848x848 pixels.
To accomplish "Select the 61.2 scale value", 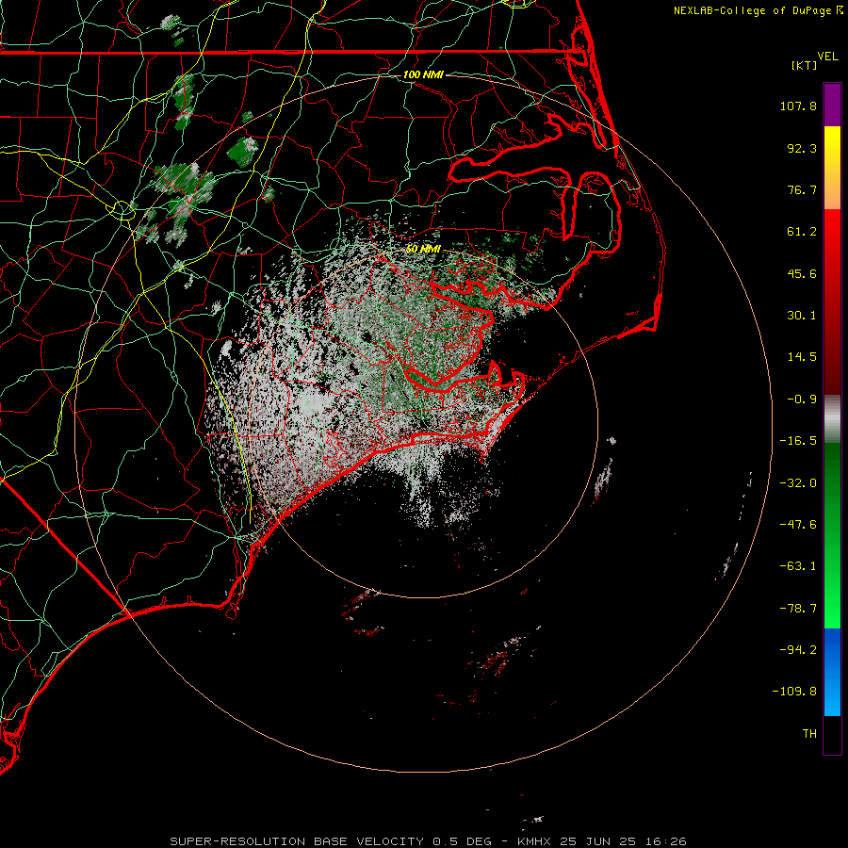I will [802, 232].
